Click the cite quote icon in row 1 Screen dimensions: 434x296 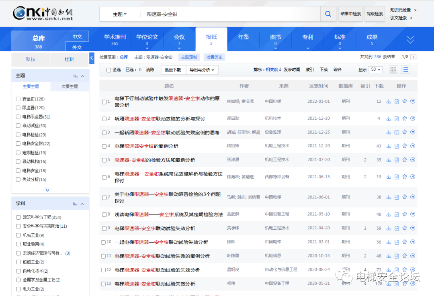tap(413, 101)
